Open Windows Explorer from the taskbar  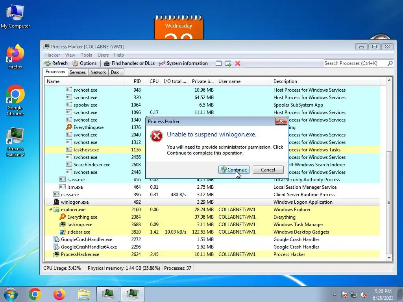click(x=84, y=295)
